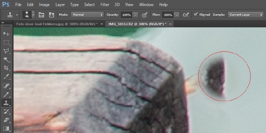266x133 pixels.
Task: Select the Polygonal Lasso tool
Action: (x=6, y=51)
